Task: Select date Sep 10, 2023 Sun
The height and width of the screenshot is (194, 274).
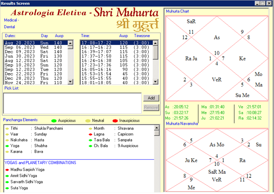Action: [x=36, y=65]
